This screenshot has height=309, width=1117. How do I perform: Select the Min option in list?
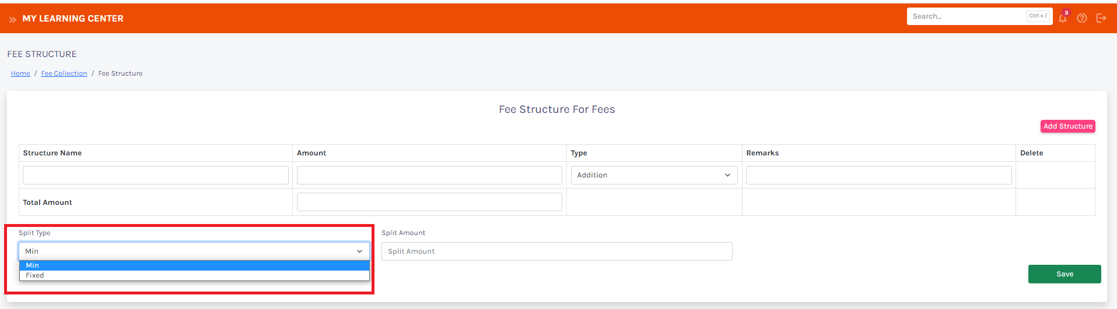click(194, 265)
